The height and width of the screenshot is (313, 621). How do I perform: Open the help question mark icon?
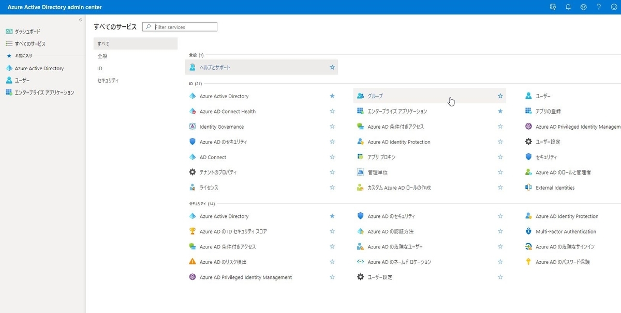coord(599,7)
